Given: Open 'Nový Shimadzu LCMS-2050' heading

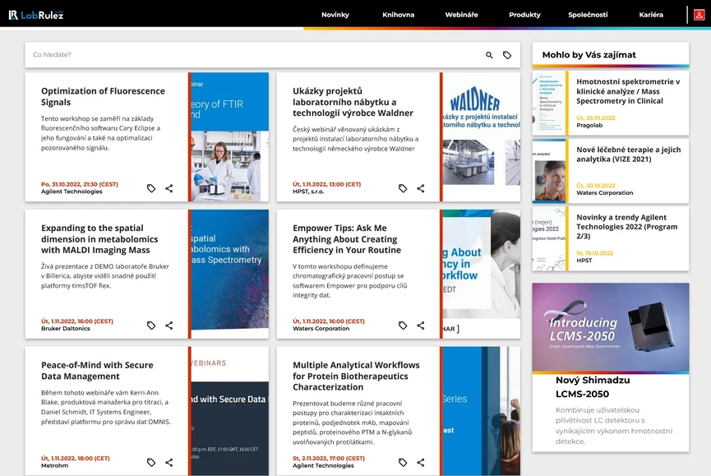Looking at the screenshot, I should [x=592, y=386].
